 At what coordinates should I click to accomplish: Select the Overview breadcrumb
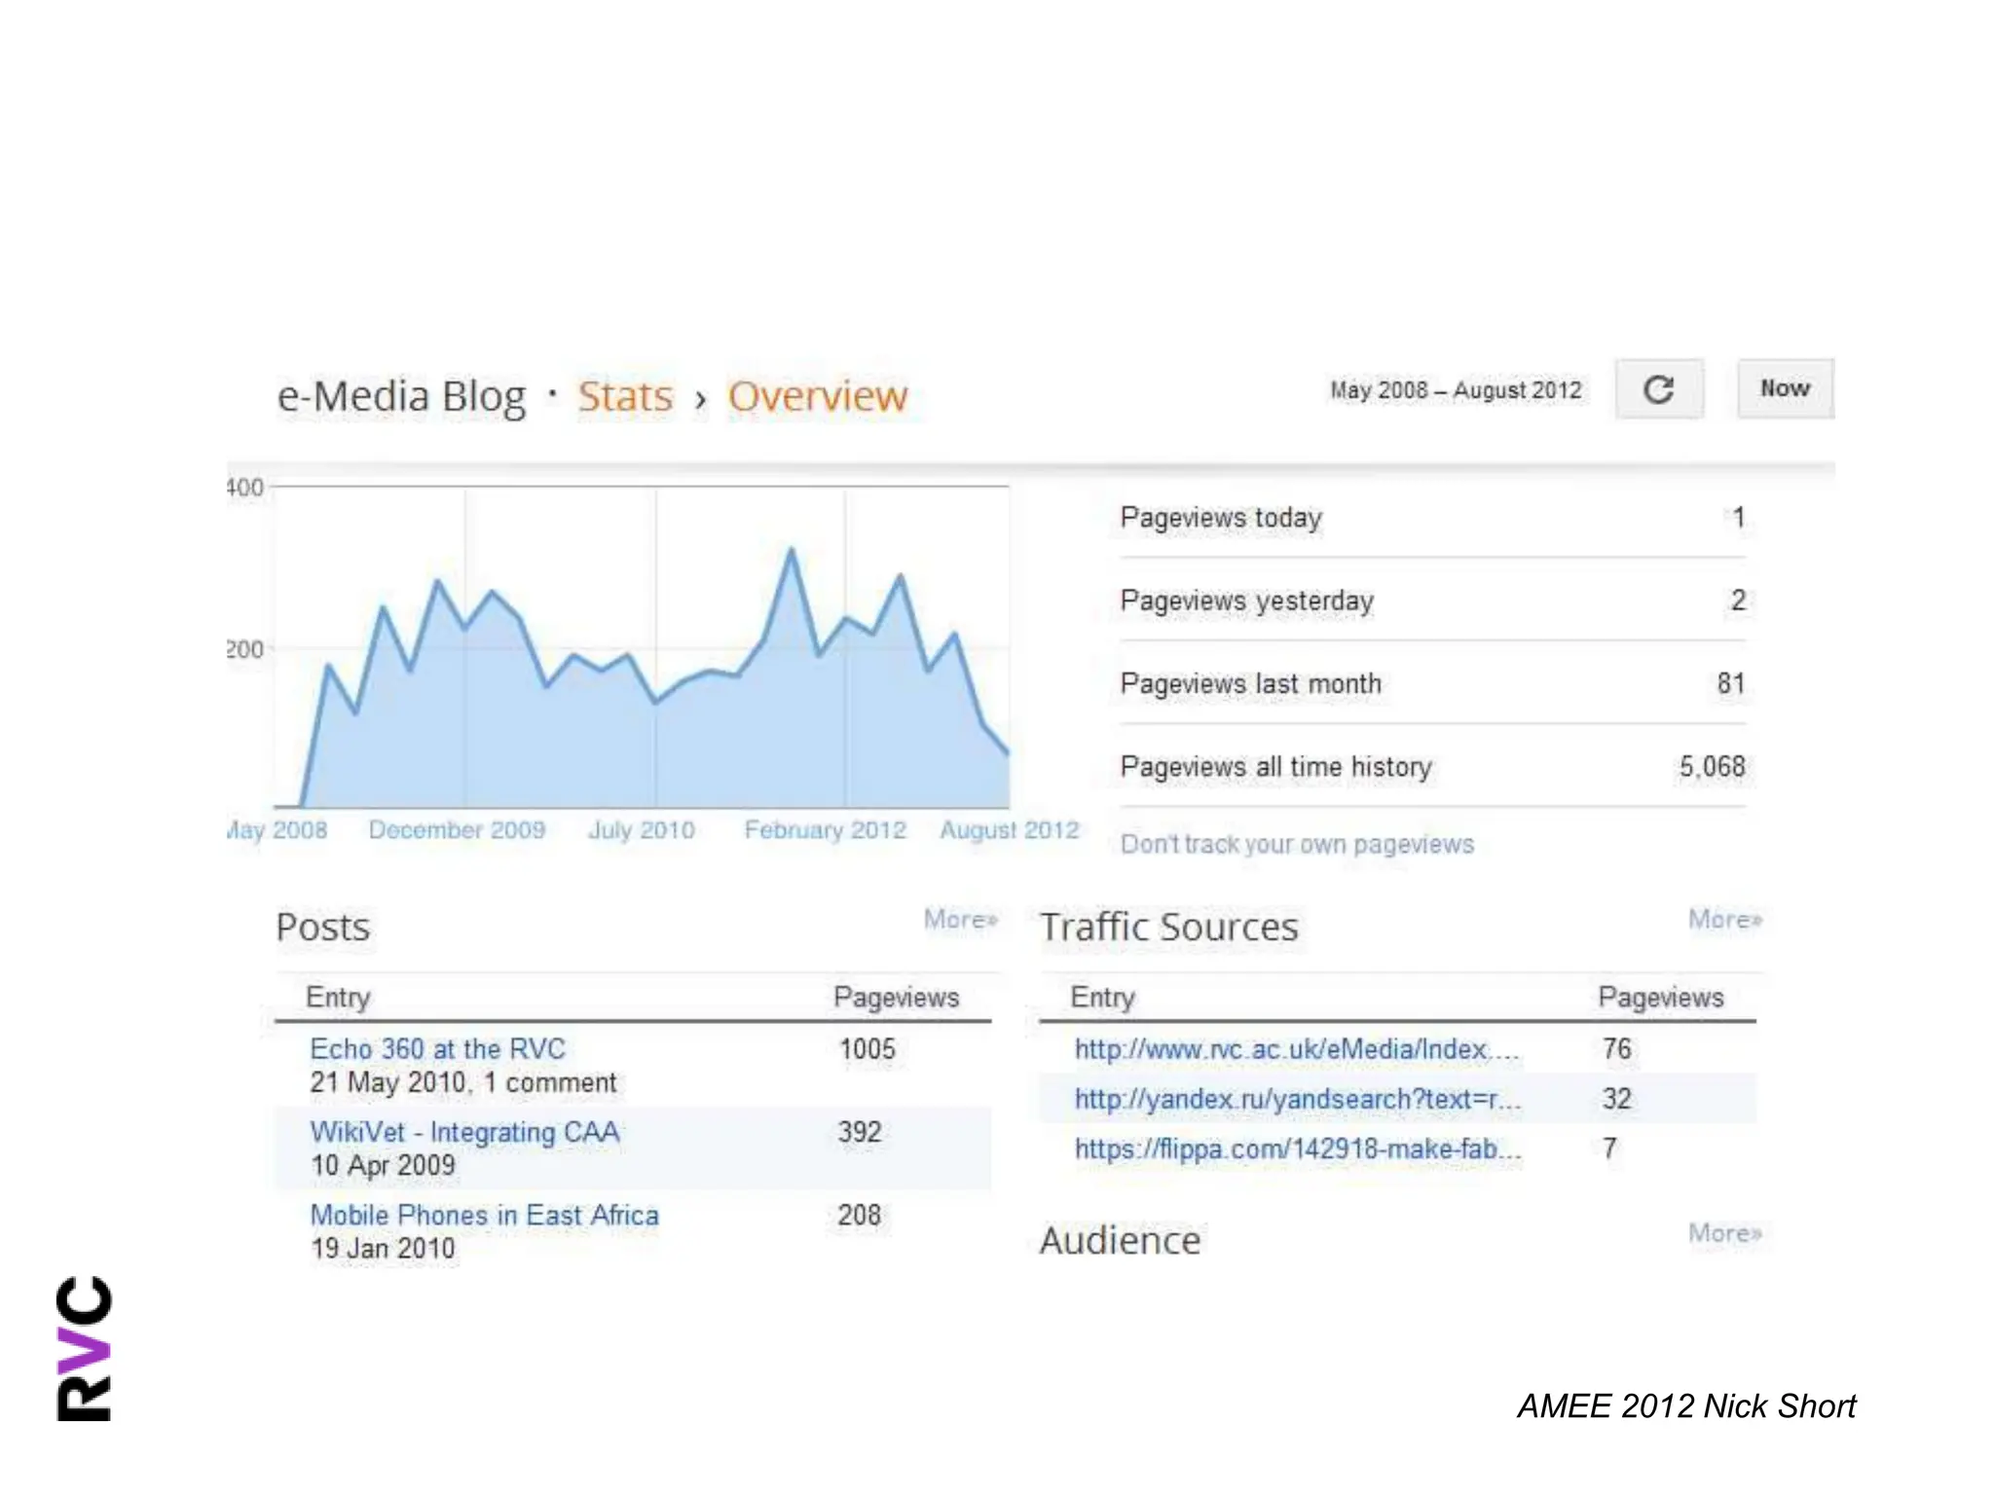(x=817, y=396)
